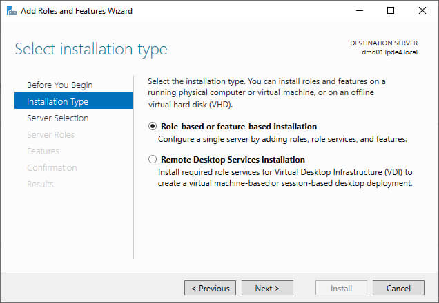Click the DESTINATION SERVER label
439x303 pixels.
tap(384, 43)
